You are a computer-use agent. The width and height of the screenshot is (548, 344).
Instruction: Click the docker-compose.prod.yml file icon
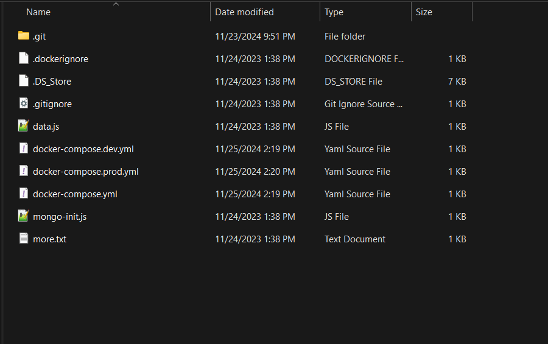click(24, 171)
